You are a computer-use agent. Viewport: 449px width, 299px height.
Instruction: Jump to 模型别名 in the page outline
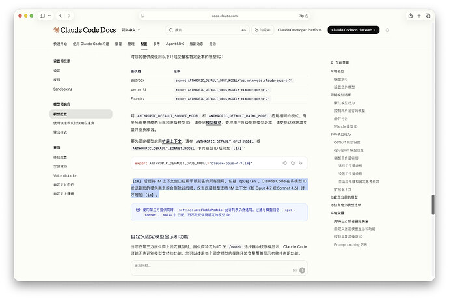[x=341, y=79]
